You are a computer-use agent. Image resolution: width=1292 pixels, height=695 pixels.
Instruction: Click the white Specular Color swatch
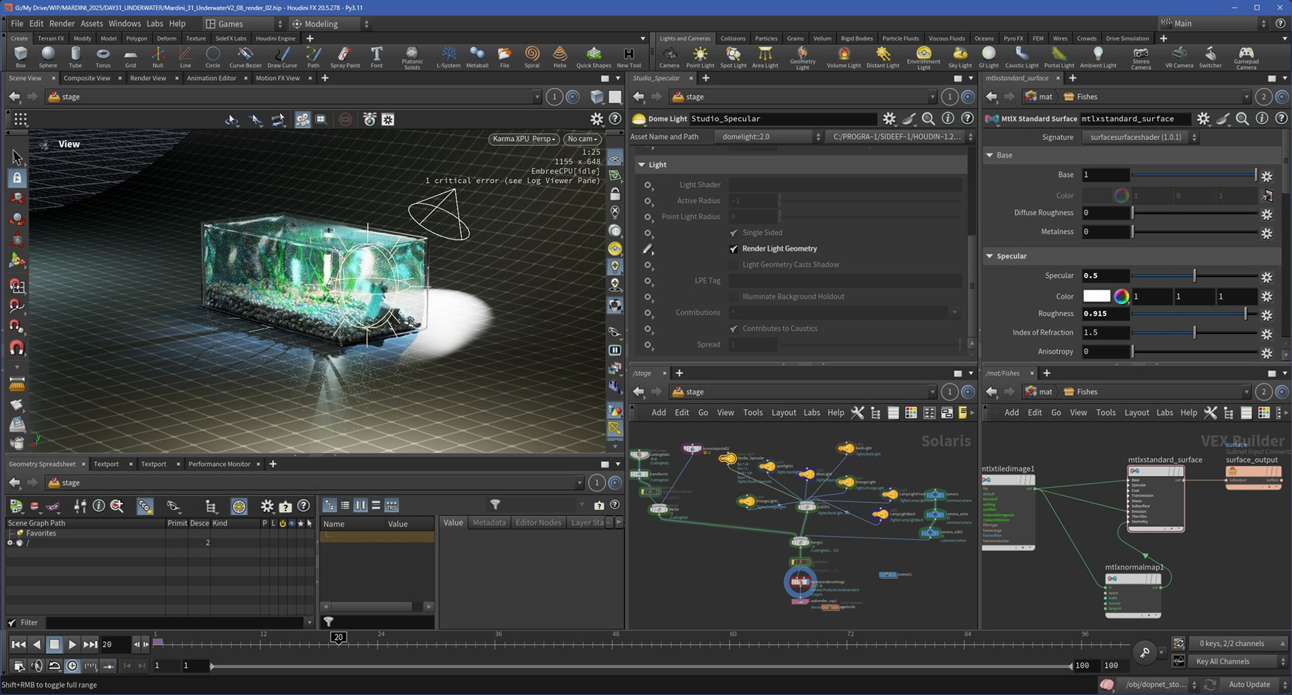[x=1096, y=296]
